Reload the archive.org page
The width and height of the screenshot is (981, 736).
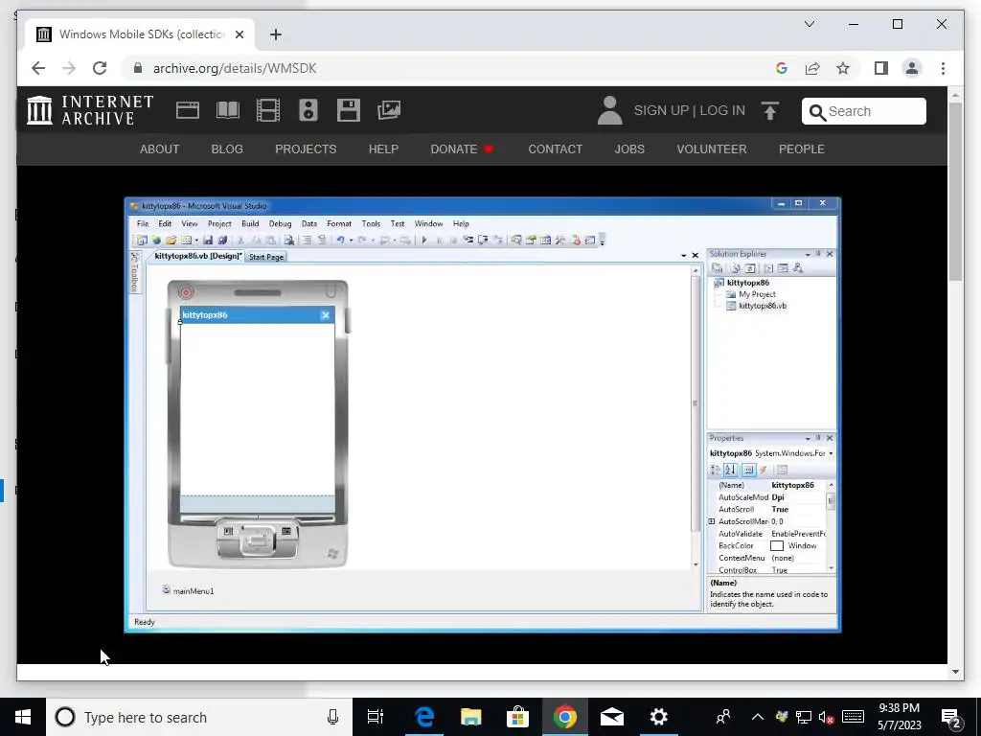[x=100, y=68]
